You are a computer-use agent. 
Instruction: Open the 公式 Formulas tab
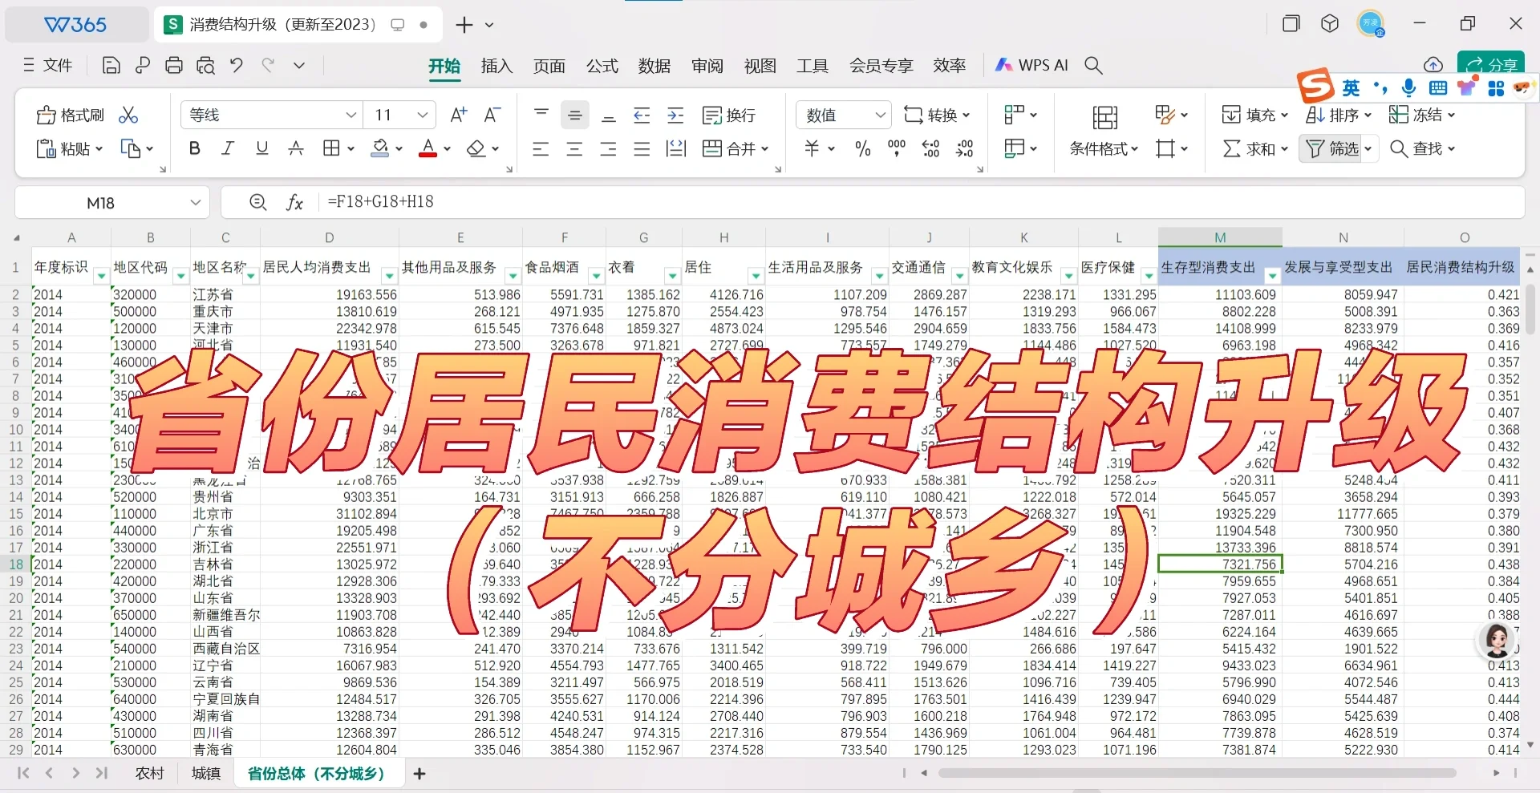coord(602,66)
